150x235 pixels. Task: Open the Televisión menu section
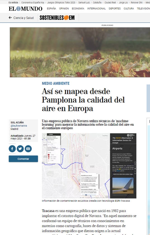pos(144,8)
